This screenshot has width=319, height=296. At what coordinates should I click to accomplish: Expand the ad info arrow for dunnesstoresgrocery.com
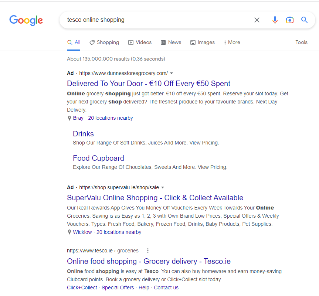tap(172, 73)
